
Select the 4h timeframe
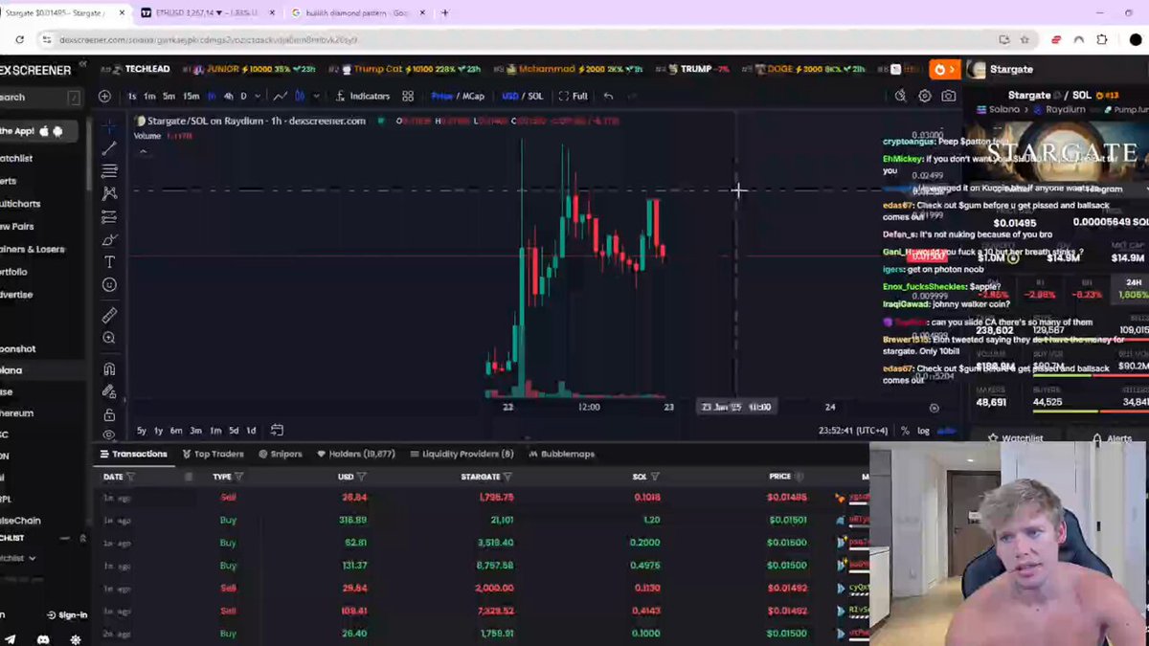point(228,96)
